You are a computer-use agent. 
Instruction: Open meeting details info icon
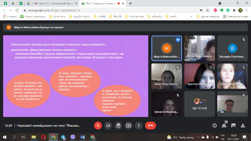[x=215, y=126]
